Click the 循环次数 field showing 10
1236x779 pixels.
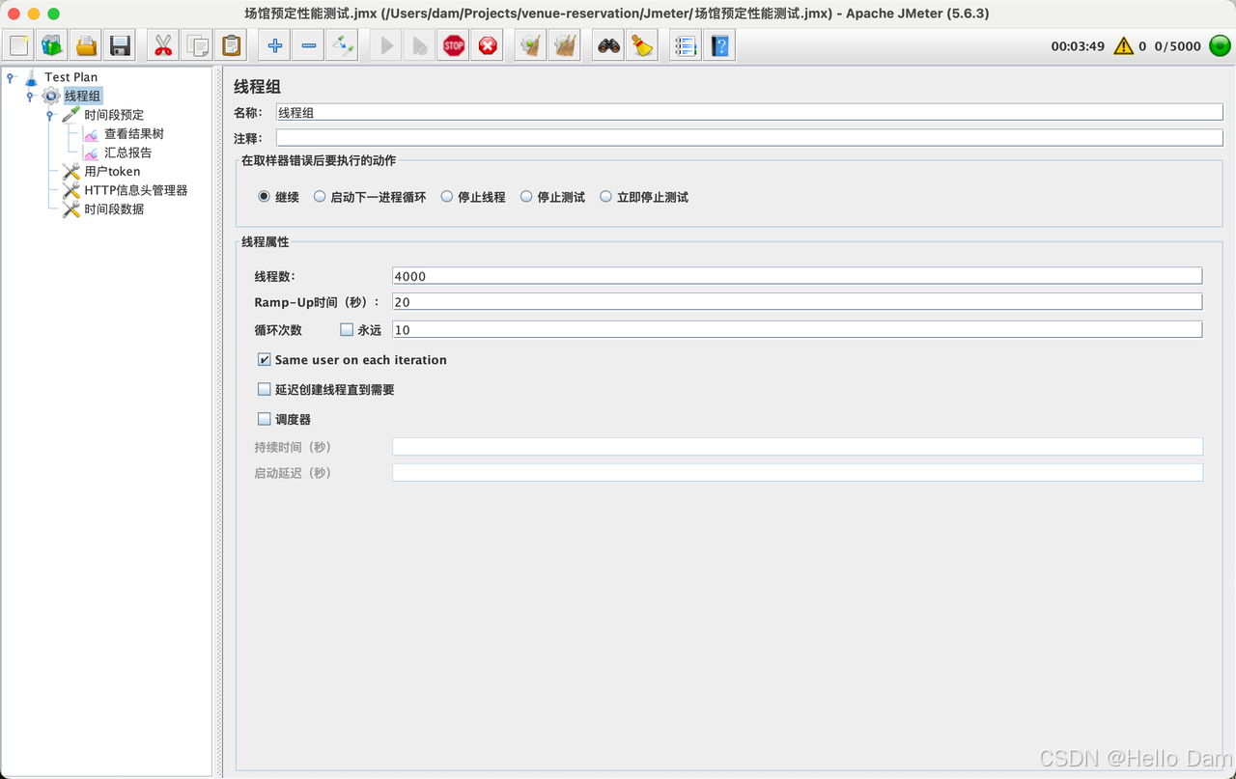click(798, 329)
